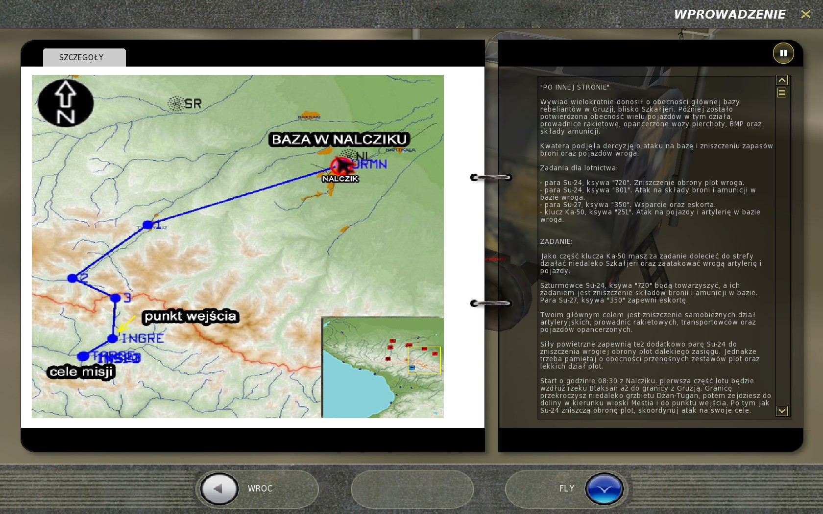Click waypoint 3 marker on route
This screenshot has width=823, height=514.
pyautogui.click(x=116, y=298)
